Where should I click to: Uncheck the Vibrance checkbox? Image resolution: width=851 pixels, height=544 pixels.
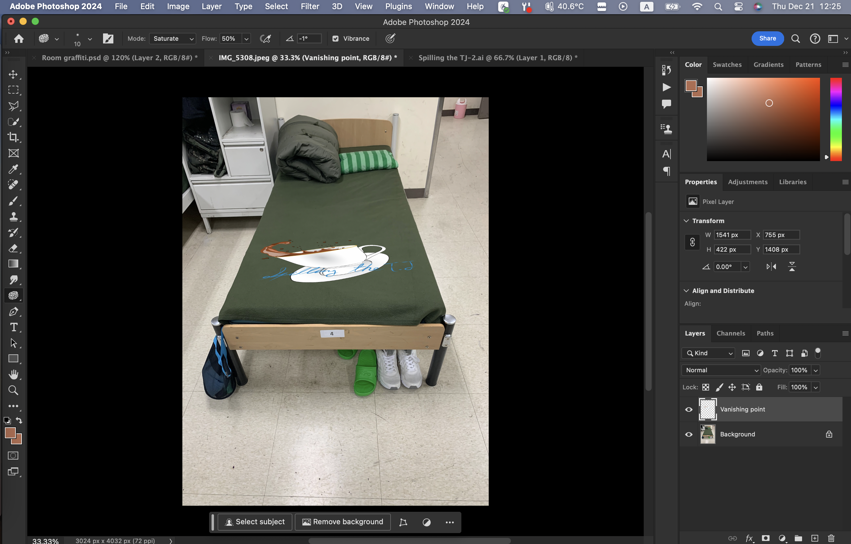coord(335,39)
